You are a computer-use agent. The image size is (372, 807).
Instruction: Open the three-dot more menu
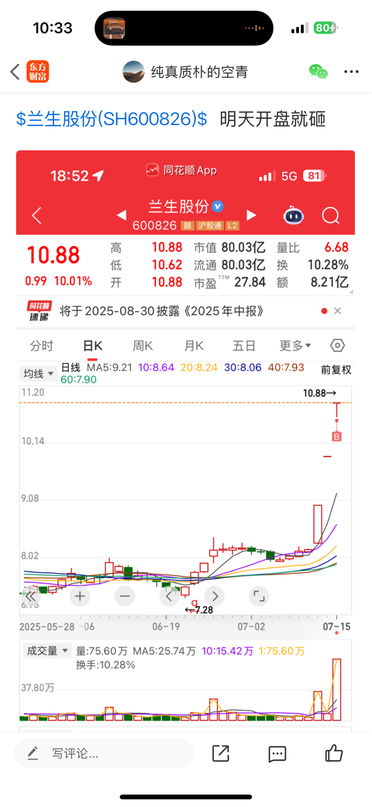pyautogui.click(x=351, y=72)
